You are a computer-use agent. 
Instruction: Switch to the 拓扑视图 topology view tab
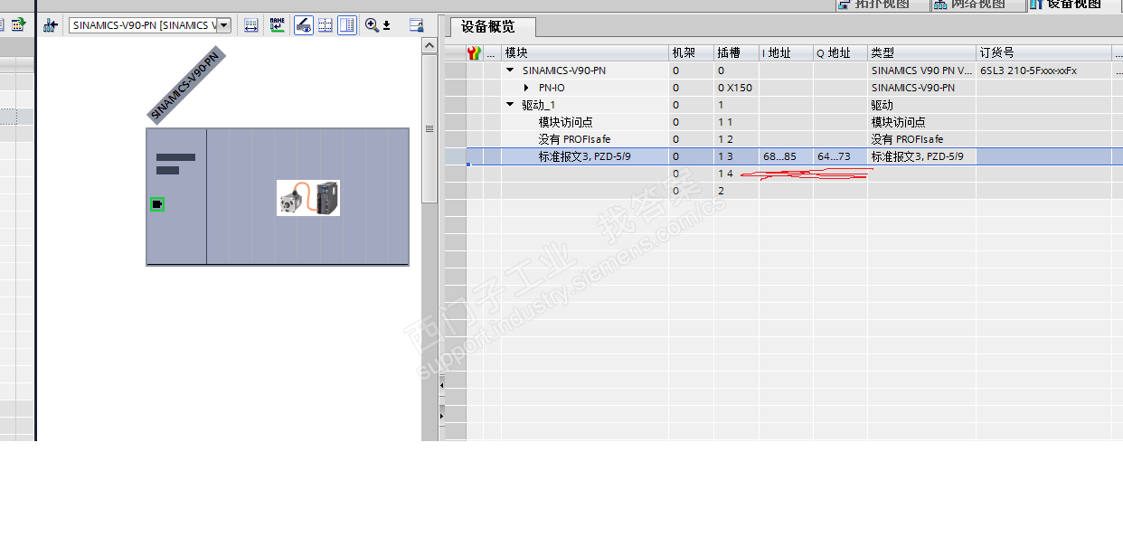(x=882, y=5)
